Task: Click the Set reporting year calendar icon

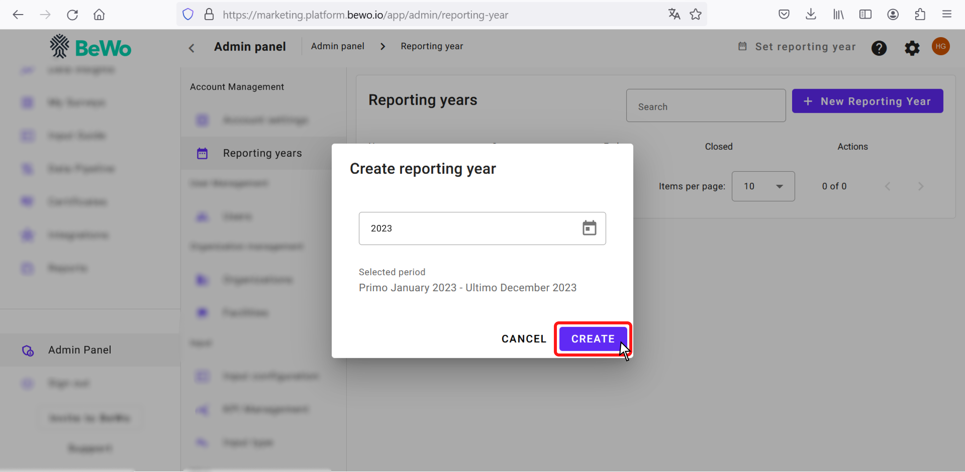Action: click(x=742, y=46)
